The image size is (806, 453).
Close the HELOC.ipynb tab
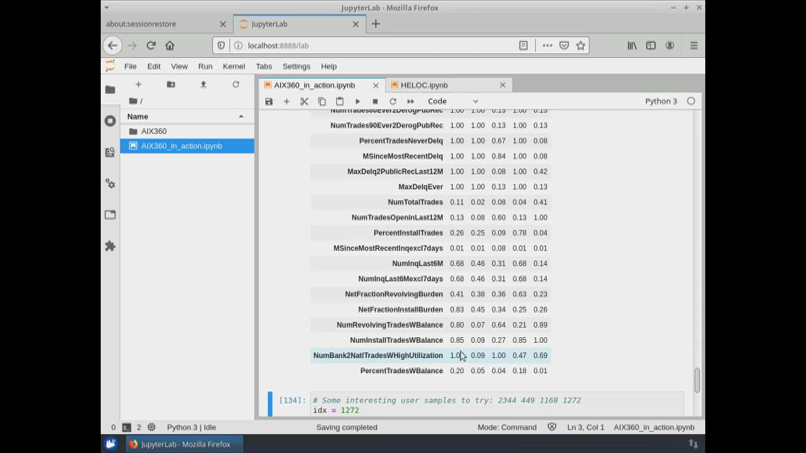[502, 85]
